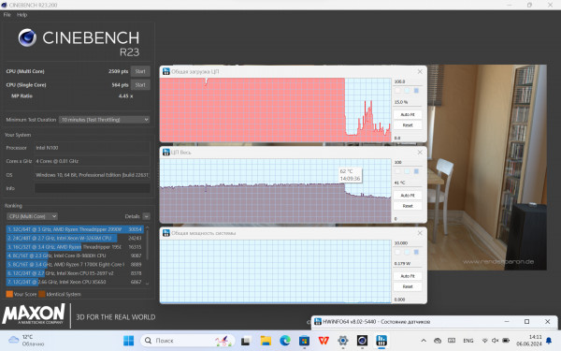Expand the Minimum Test Duration dropdown
Viewport: 561px width, 351px height.
(x=104, y=120)
